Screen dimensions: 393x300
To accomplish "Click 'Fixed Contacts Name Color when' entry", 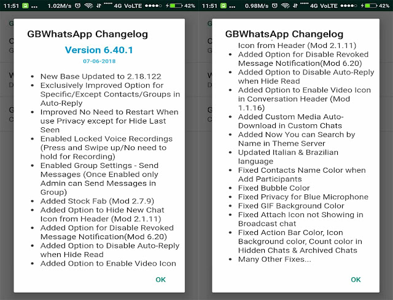I will pyautogui.click(x=302, y=170).
